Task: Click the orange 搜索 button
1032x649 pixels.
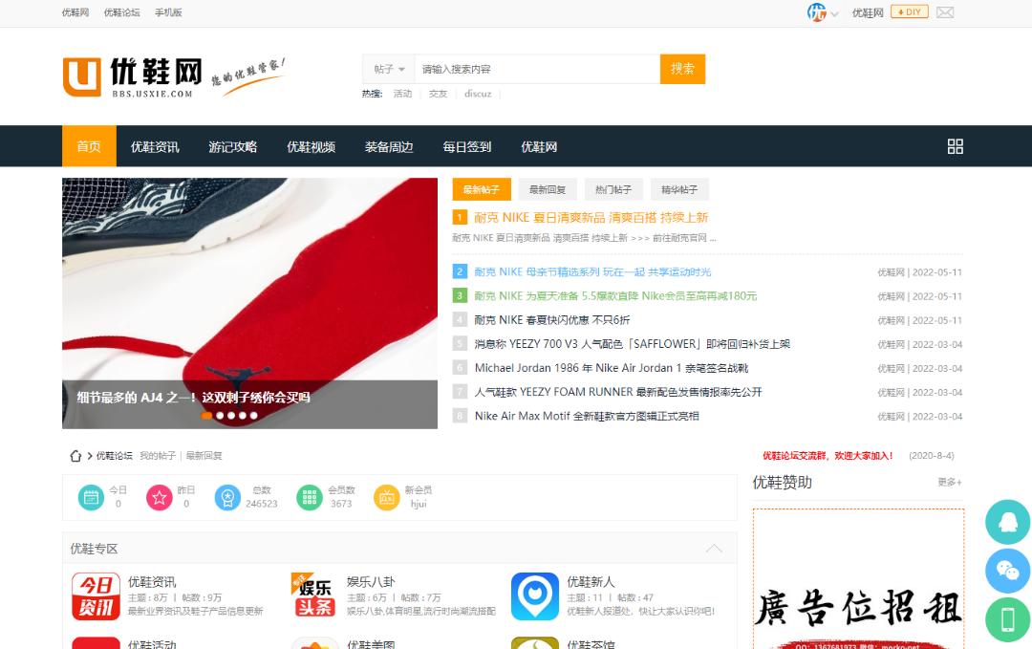Action: 682,69
